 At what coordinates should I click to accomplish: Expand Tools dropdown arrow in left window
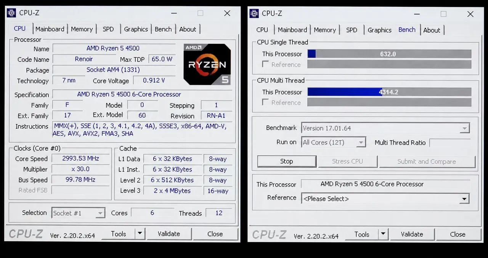pyautogui.click(x=140, y=234)
